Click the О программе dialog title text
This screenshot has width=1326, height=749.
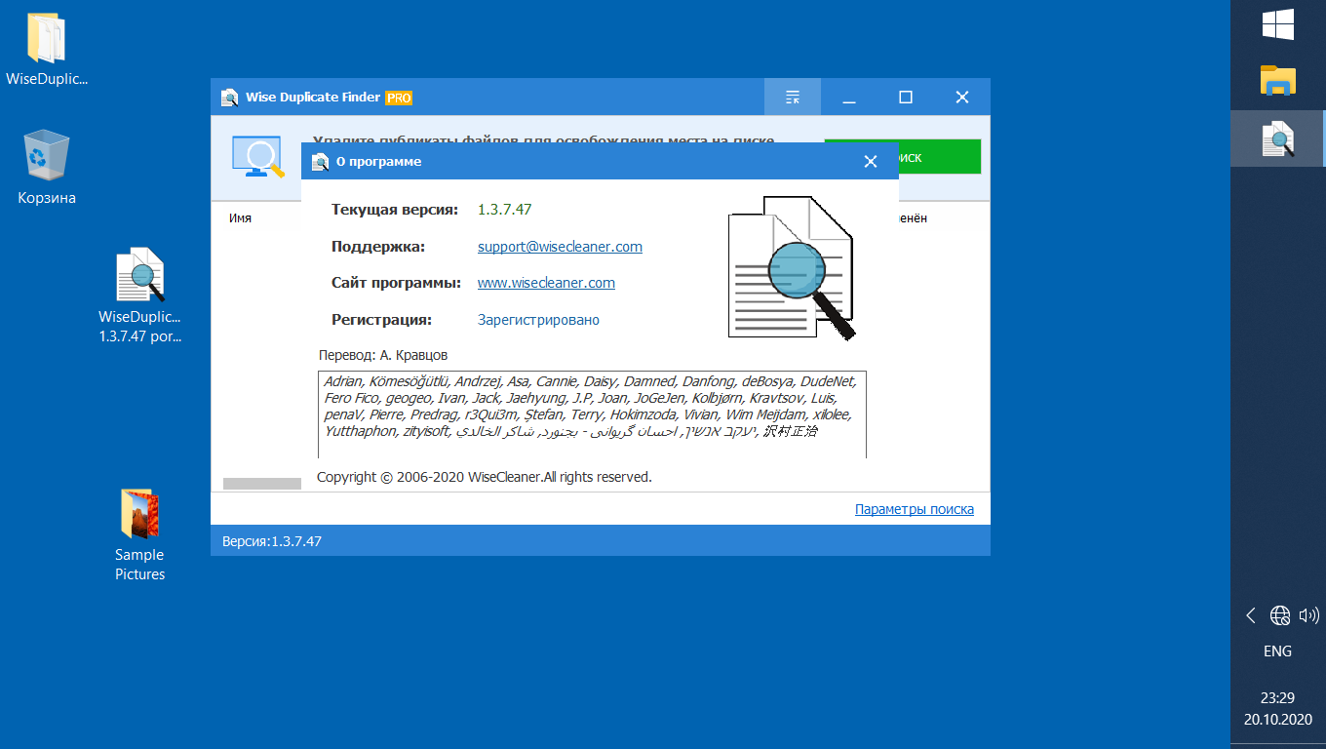point(379,162)
